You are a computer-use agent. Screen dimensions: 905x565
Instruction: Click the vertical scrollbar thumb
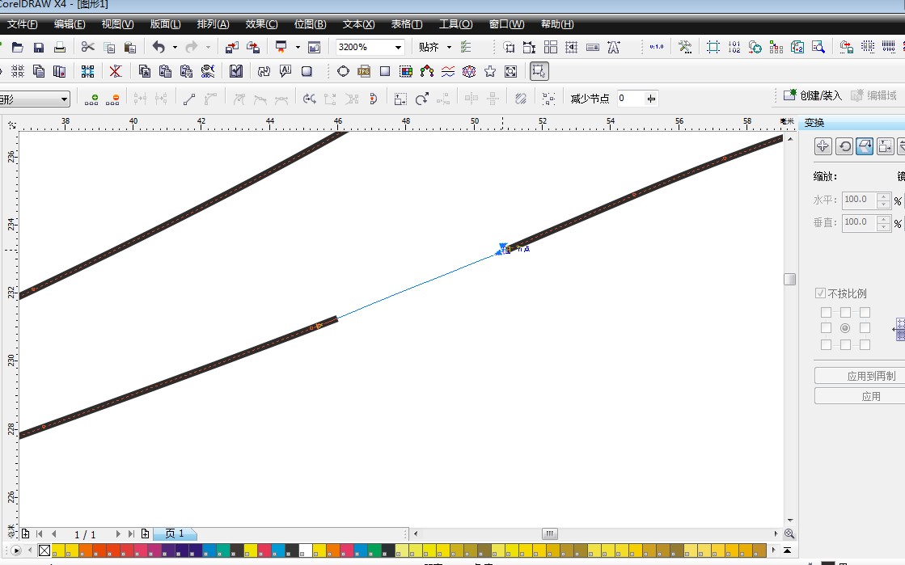[x=789, y=280]
